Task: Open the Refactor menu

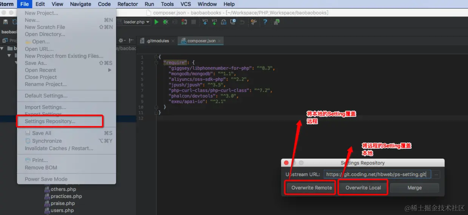Action: pyautogui.click(x=128, y=4)
